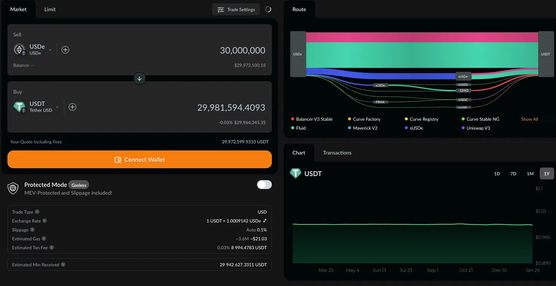Click the help icon next to Estimated Min Received
Image resolution: width=556 pixels, height=286 pixels.
[63, 265]
